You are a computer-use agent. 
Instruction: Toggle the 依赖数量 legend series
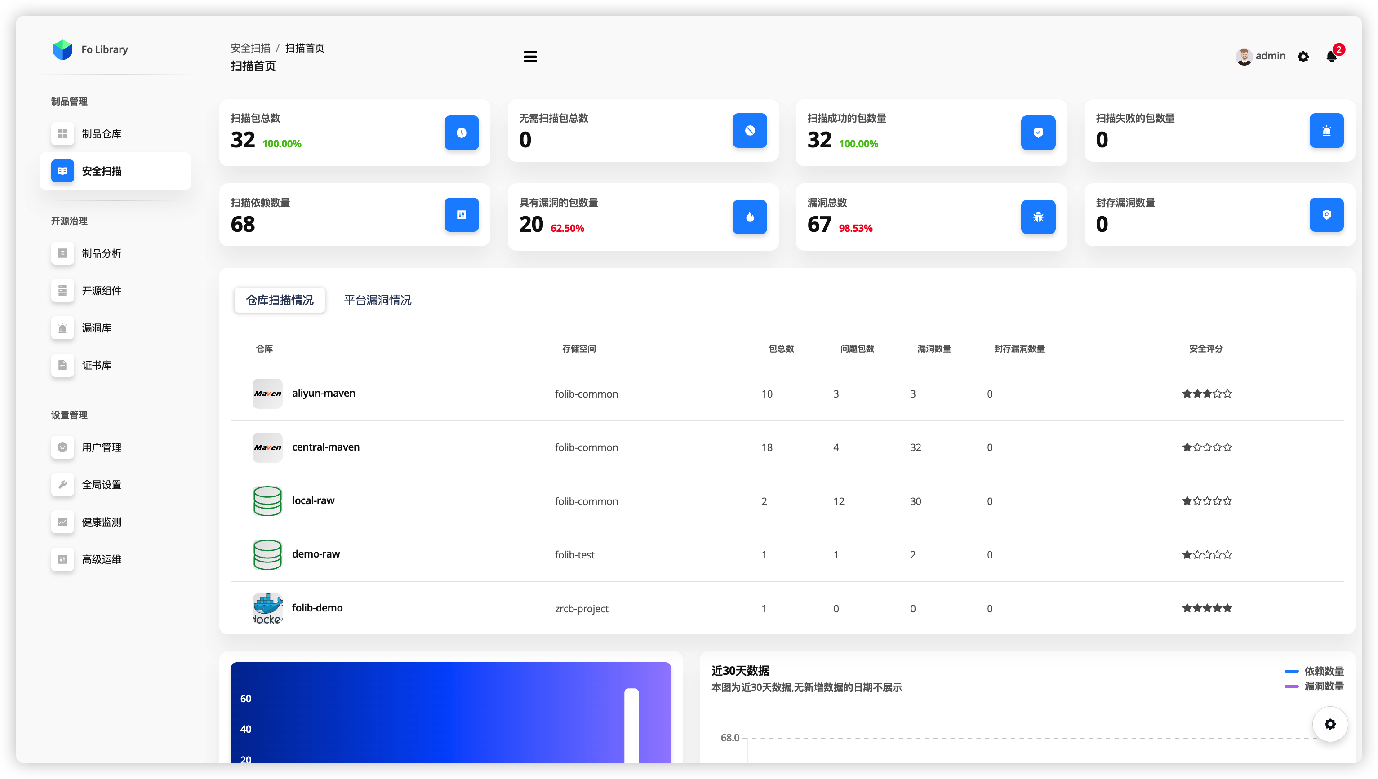coord(1314,671)
